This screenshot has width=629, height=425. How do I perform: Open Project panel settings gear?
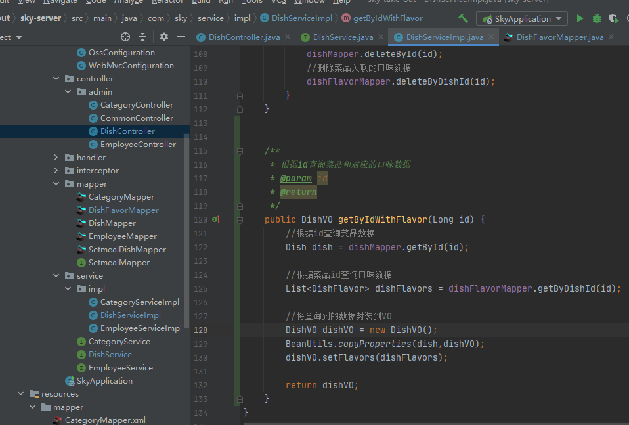pyautogui.click(x=164, y=37)
